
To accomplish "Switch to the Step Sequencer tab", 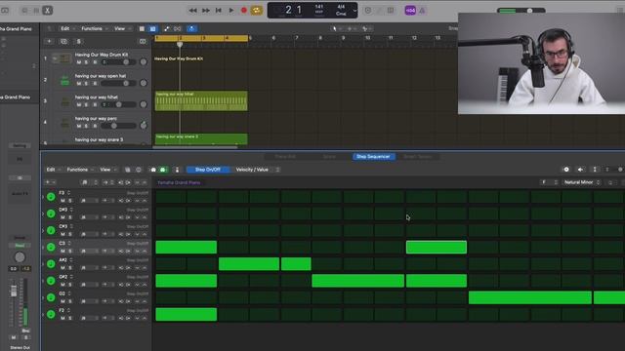I will point(373,156).
